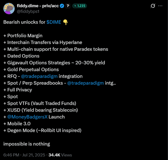Click the 'Degen Mode (~Rollbit UI inspired)' line

point(42,130)
